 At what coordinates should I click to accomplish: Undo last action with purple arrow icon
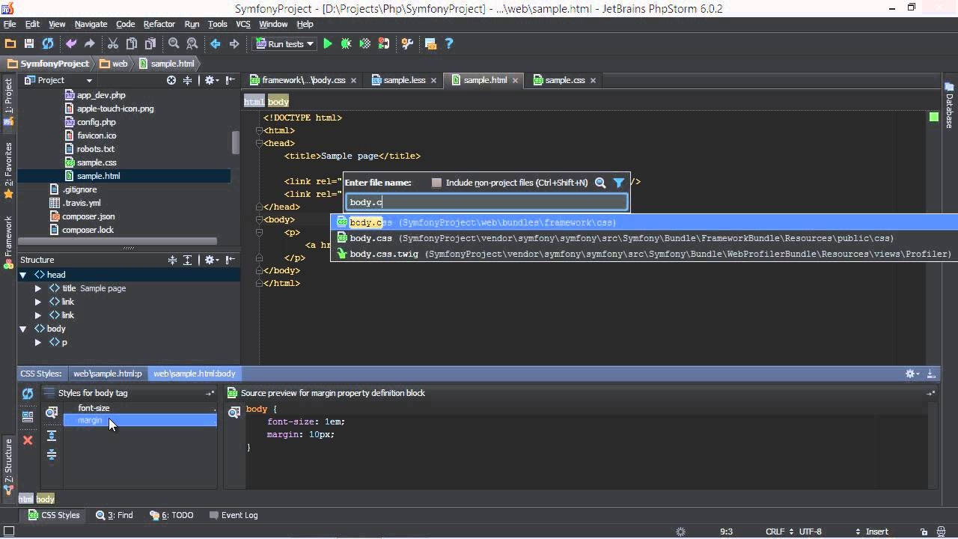click(70, 43)
